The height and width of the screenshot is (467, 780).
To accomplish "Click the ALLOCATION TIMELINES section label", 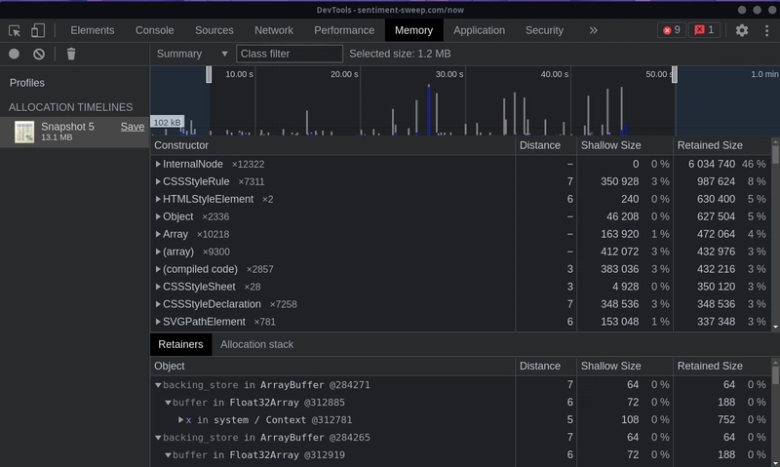I will coord(70,107).
